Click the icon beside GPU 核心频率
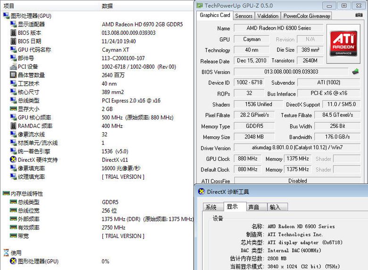Image resolution: width=368 pixels, height=270 pixels. tap(13, 117)
